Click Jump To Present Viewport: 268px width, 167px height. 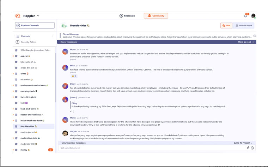[x=243, y=143]
